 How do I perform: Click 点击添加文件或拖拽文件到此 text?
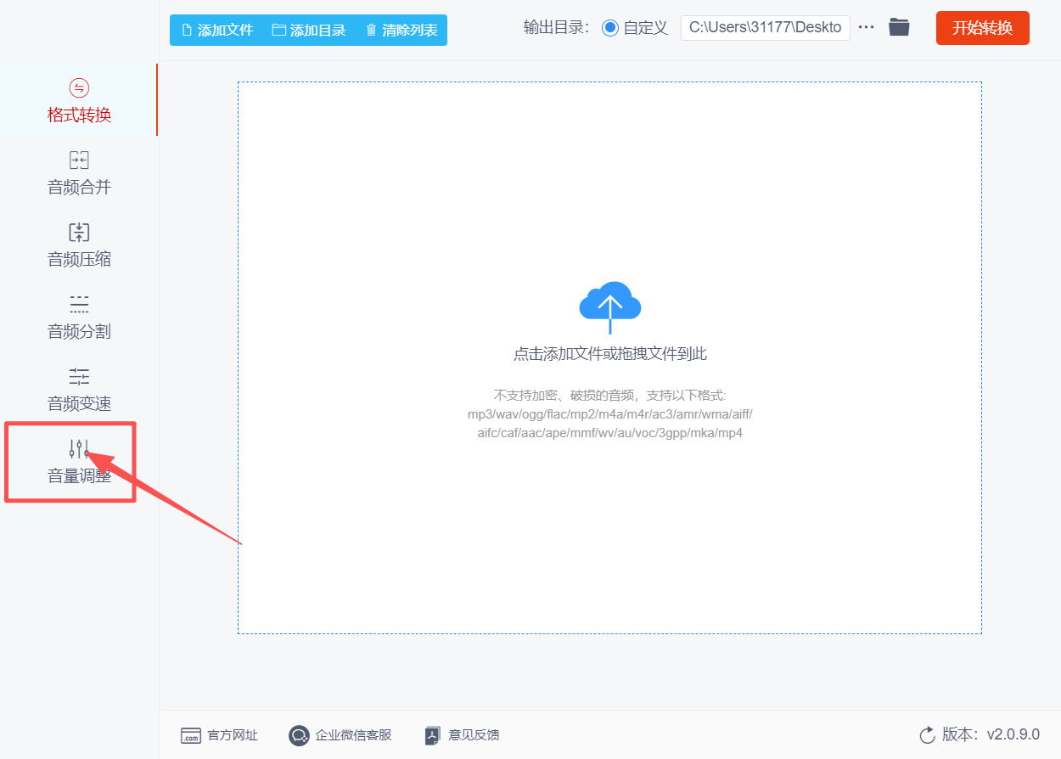609,354
